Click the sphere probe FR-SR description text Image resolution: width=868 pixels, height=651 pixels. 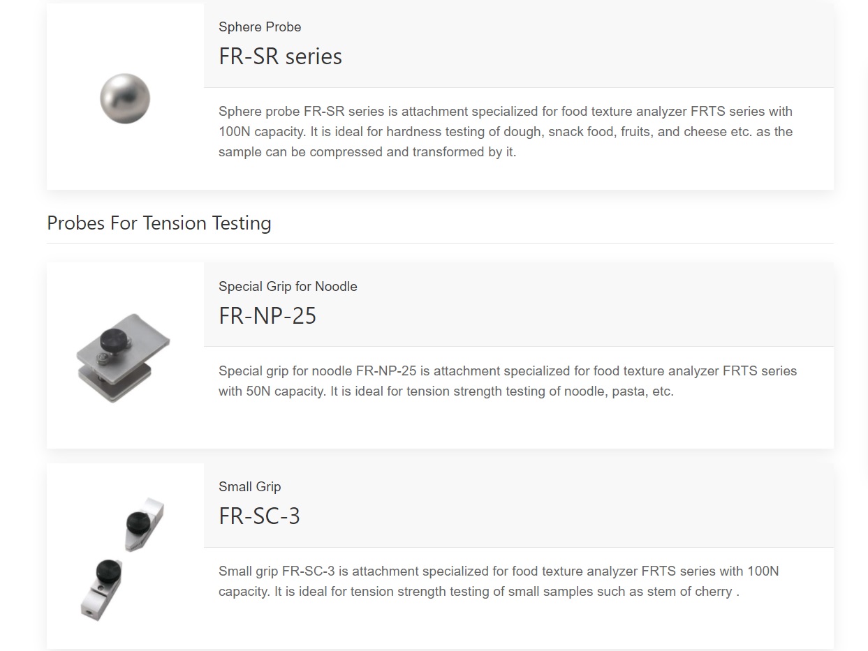coord(506,132)
